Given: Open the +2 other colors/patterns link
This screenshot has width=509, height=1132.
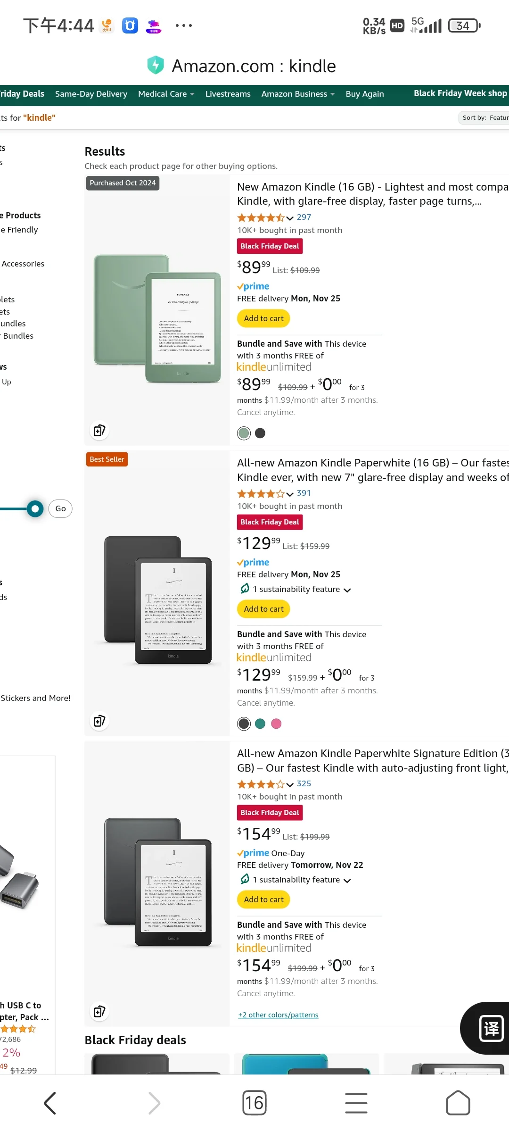Looking at the screenshot, I should point(278,1015).
